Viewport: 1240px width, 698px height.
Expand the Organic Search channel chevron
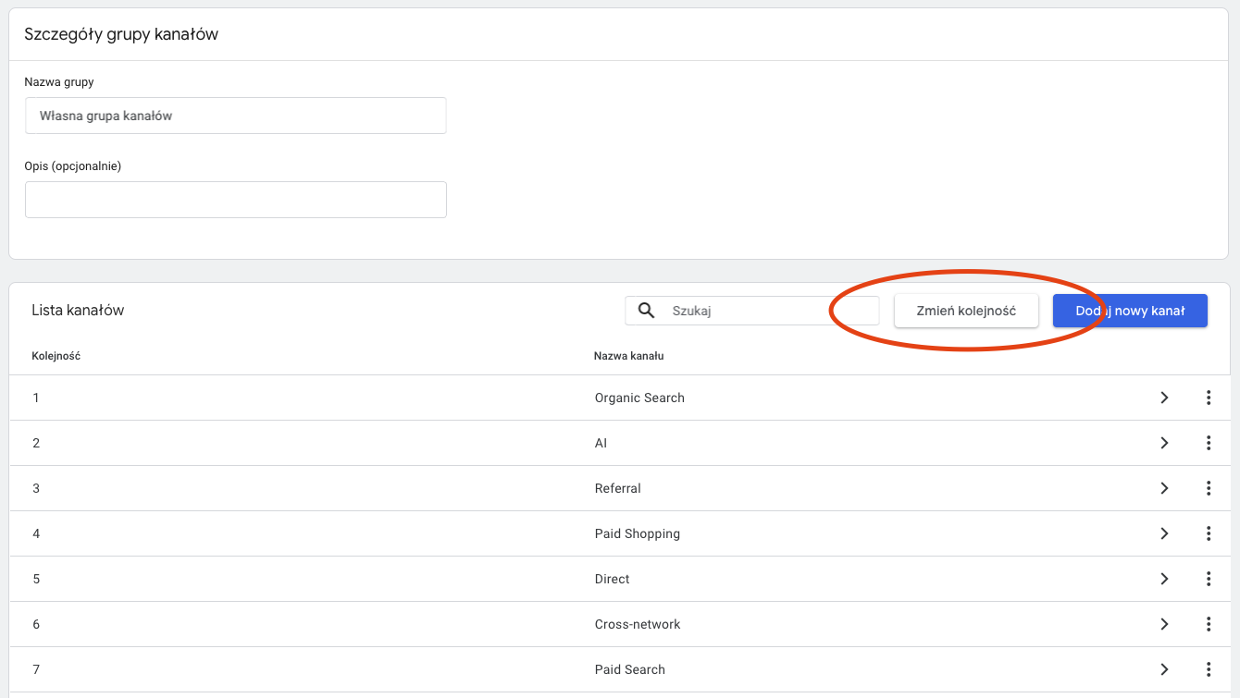point(1164,398)
